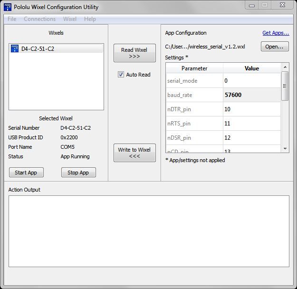Click the Write to Wixel <<< button
The image size is (297, 289).
134,153
